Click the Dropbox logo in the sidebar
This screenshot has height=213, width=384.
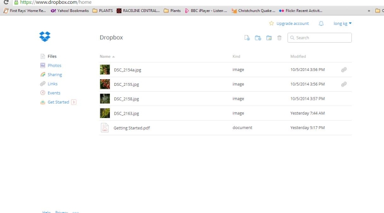pyautogui.click(x=45, y=36)
